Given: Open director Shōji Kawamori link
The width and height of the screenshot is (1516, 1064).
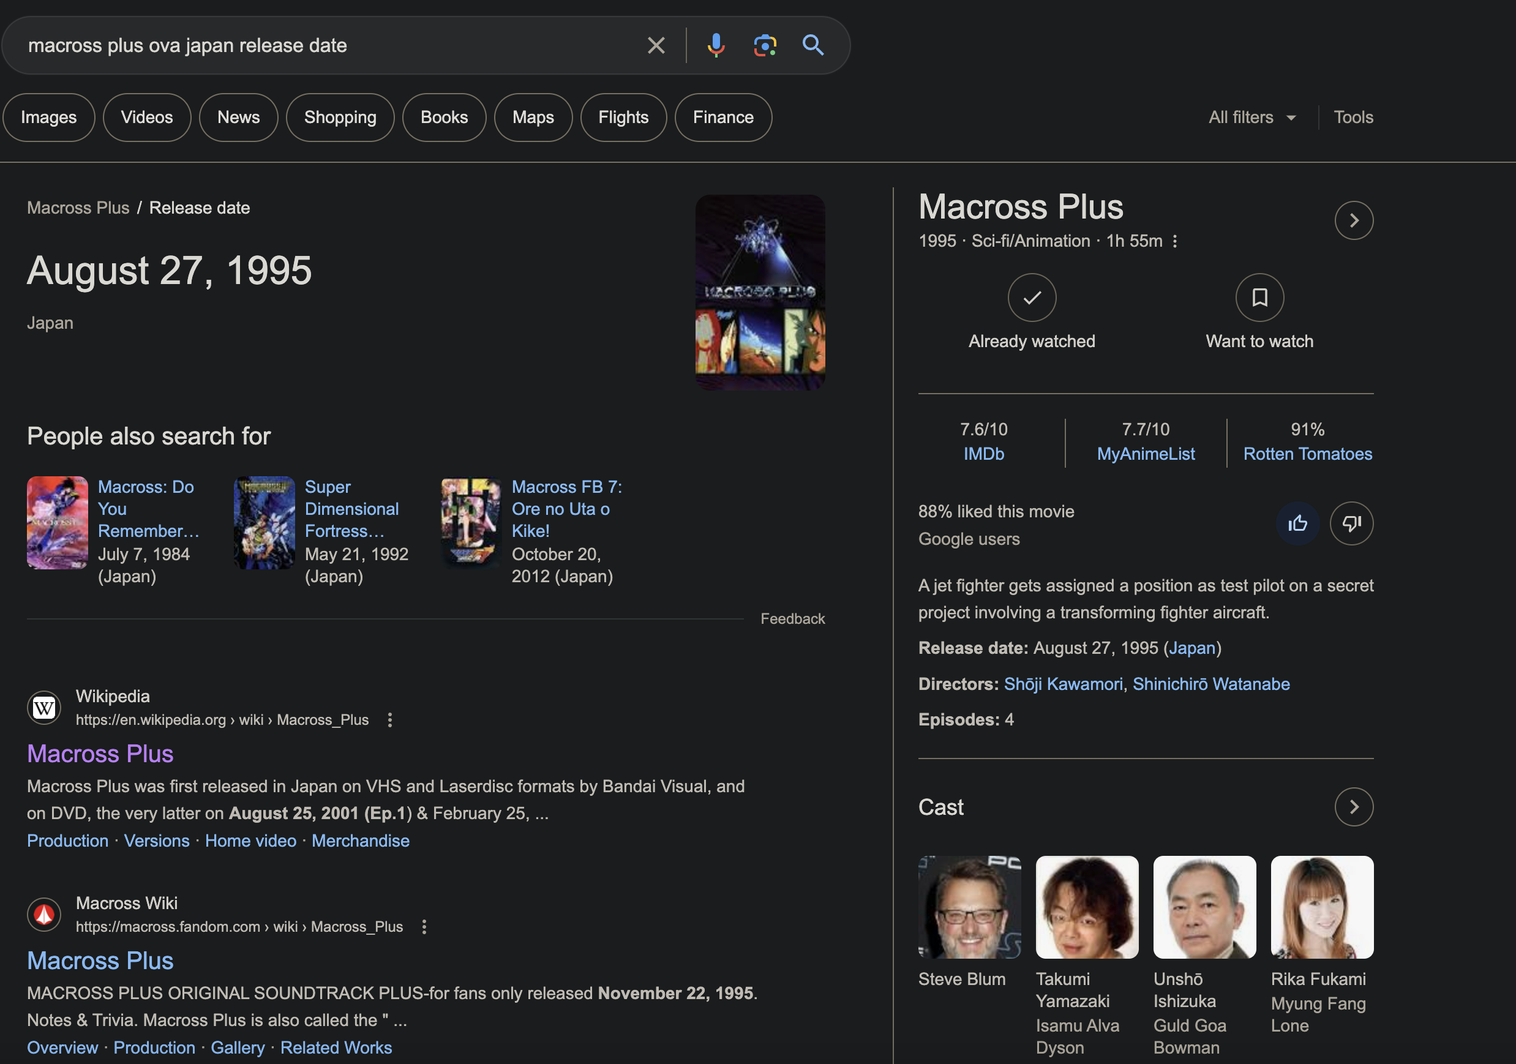Looking at the screenshot, I should [x=1063, y=684].
